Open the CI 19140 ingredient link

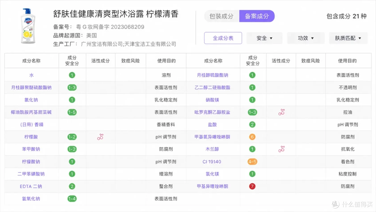point(212,161)
